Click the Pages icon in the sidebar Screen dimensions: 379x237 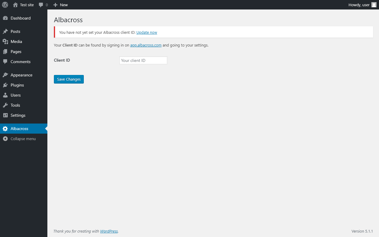[5, 52]
